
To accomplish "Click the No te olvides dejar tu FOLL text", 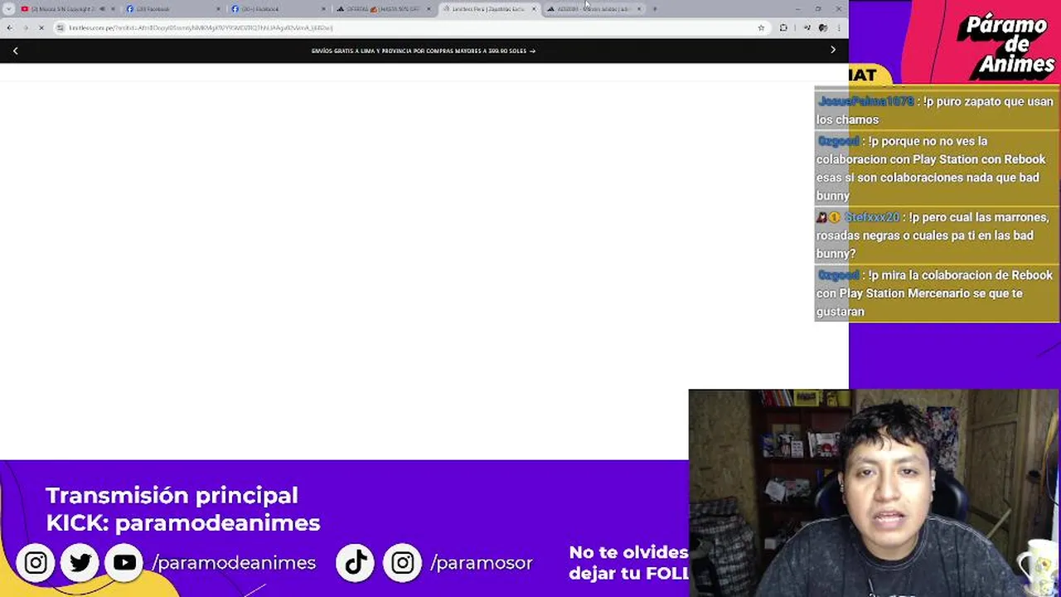I will [x=628, y=563].
